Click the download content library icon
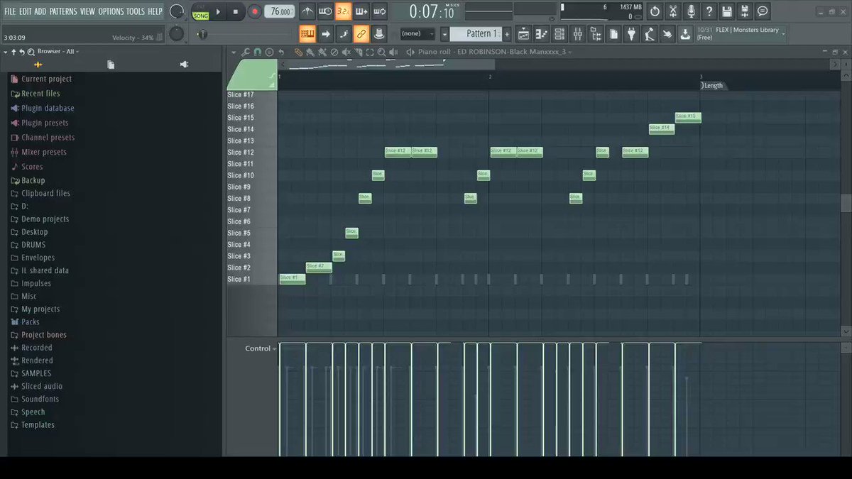The image size is (852, 479). pyautogui.click(x=684, y=33)
